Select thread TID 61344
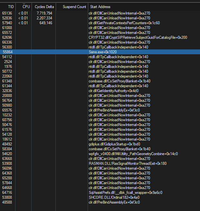200x211 pixels. pos(100,86)
